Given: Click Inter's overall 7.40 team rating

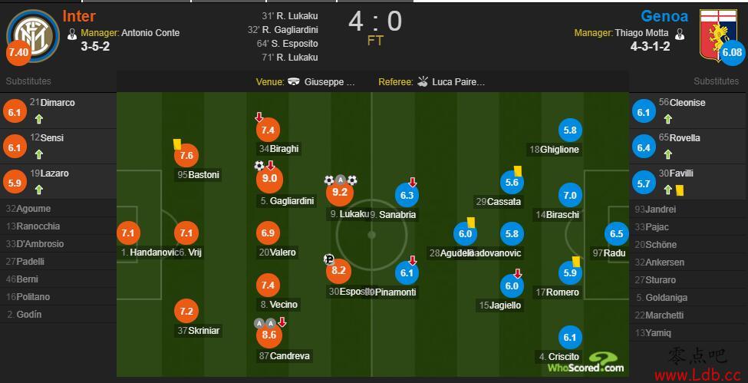Looking at the screenshot, I should (x=18, y=52).
